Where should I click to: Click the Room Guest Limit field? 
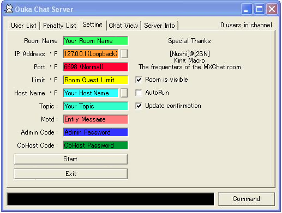(x=95, y=80)
